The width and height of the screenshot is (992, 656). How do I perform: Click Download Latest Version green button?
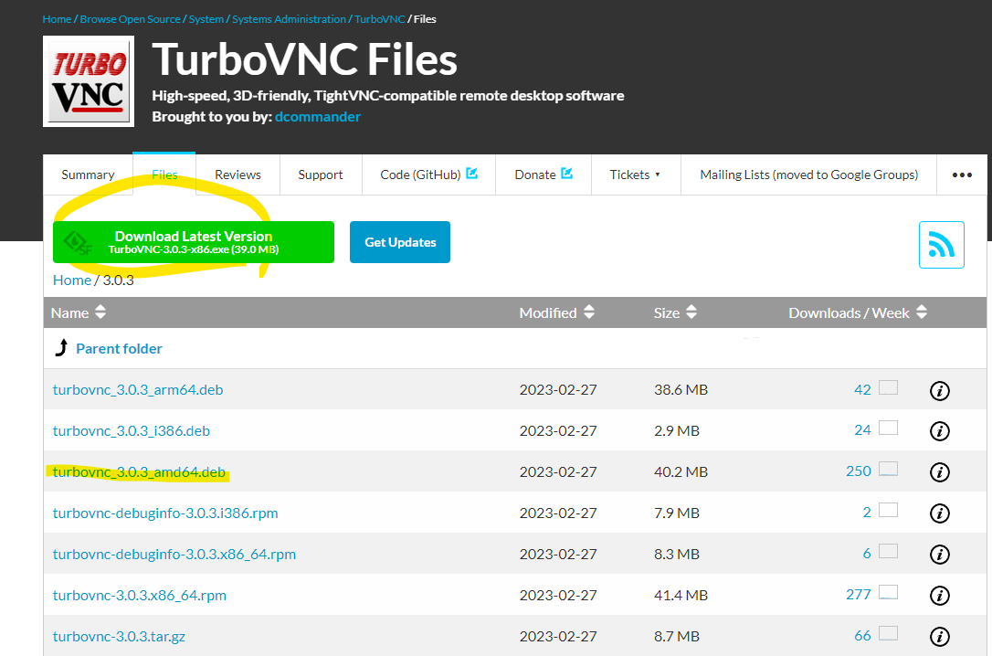pyautogui.click(x=194, y=242)
